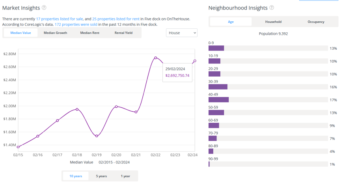Image resolution: width=343 pixels, height=193 pixels.
Task: Click the 02/2015 - 02/2024 date range caption
Action: tap(114, 162)
